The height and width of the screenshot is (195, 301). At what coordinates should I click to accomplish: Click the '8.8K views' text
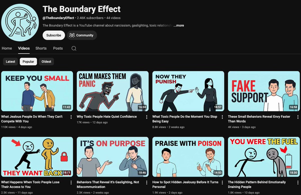tap(159, 127)
